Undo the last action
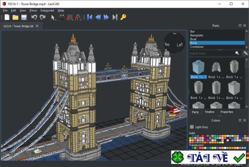The height and width of the screenshot is (167, 249). coord(34,17)
